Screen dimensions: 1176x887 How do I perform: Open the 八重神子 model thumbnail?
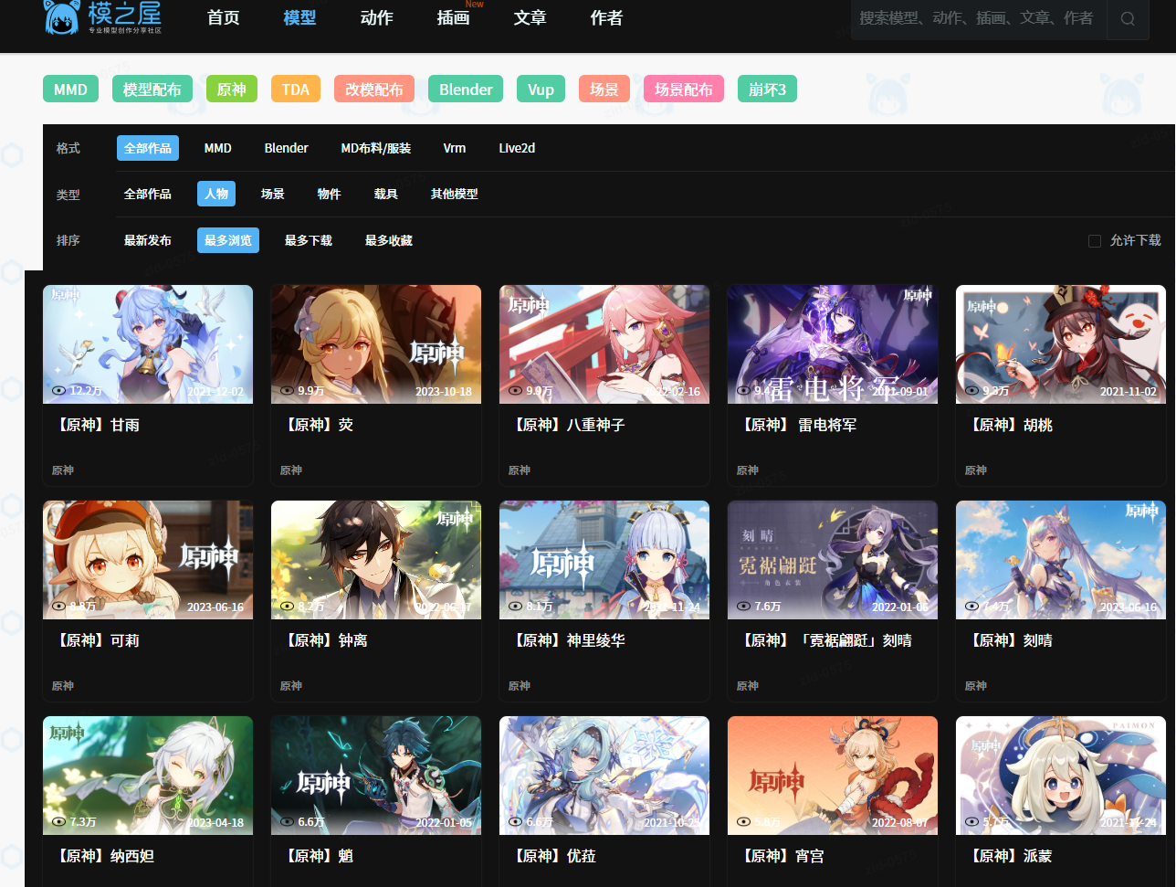click(x=604, y=344)
